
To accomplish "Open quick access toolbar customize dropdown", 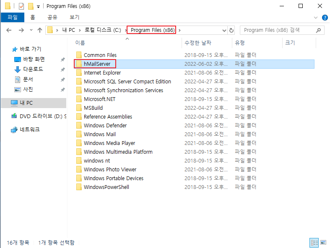I will click(38, 7).
